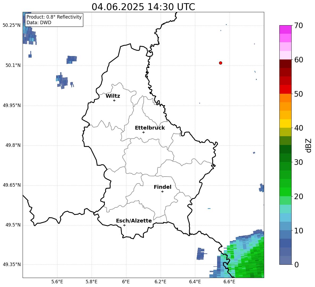Click the 49.95°N latitude label
The height and width of the screenshot is (287, 315).
coord(12,105)
